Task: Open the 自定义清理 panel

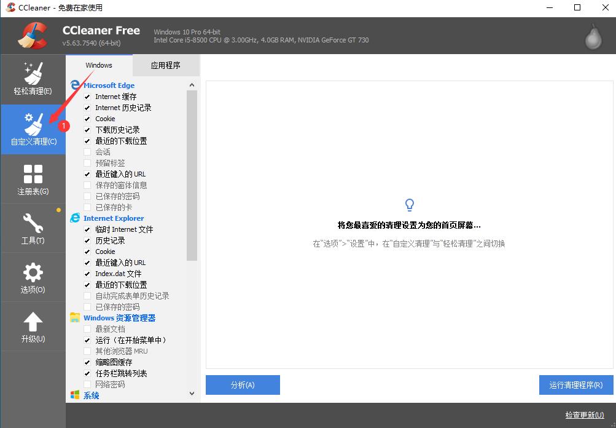Action: point(33,129)
